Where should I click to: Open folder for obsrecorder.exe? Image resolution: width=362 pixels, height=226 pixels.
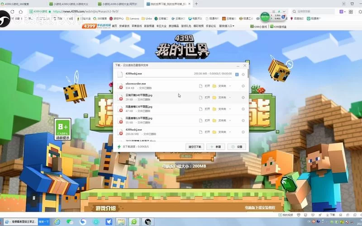point(219,86)
